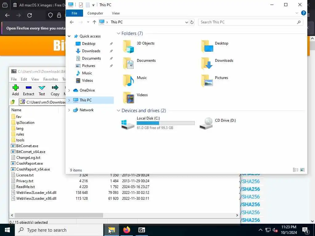The height and width of the screenshot is (236, 315).
Task: Open the address bar history dropdown
Action: coord(187,22)
